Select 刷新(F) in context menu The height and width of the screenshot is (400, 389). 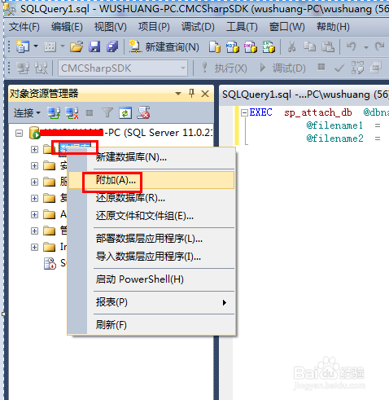coord(151,325)
